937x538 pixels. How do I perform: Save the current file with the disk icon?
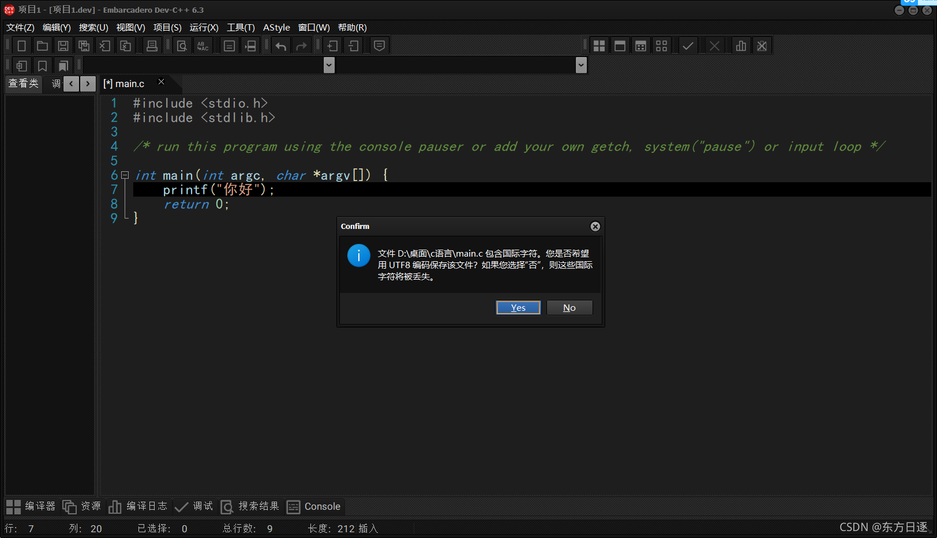coord(63,46)
